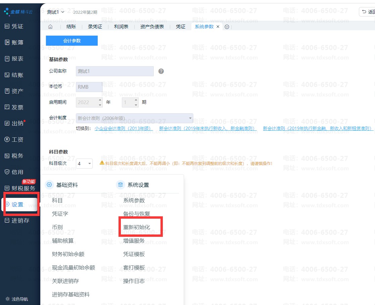Screen dimensions: 375x305
Task: Expand the 科目级次 dropdown
Action: pos(85,164)
